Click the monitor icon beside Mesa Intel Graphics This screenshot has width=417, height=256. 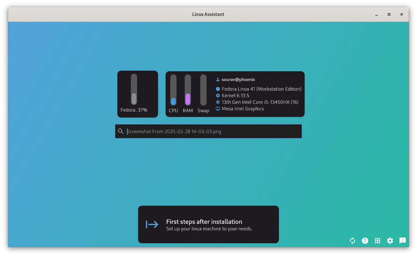218,108
